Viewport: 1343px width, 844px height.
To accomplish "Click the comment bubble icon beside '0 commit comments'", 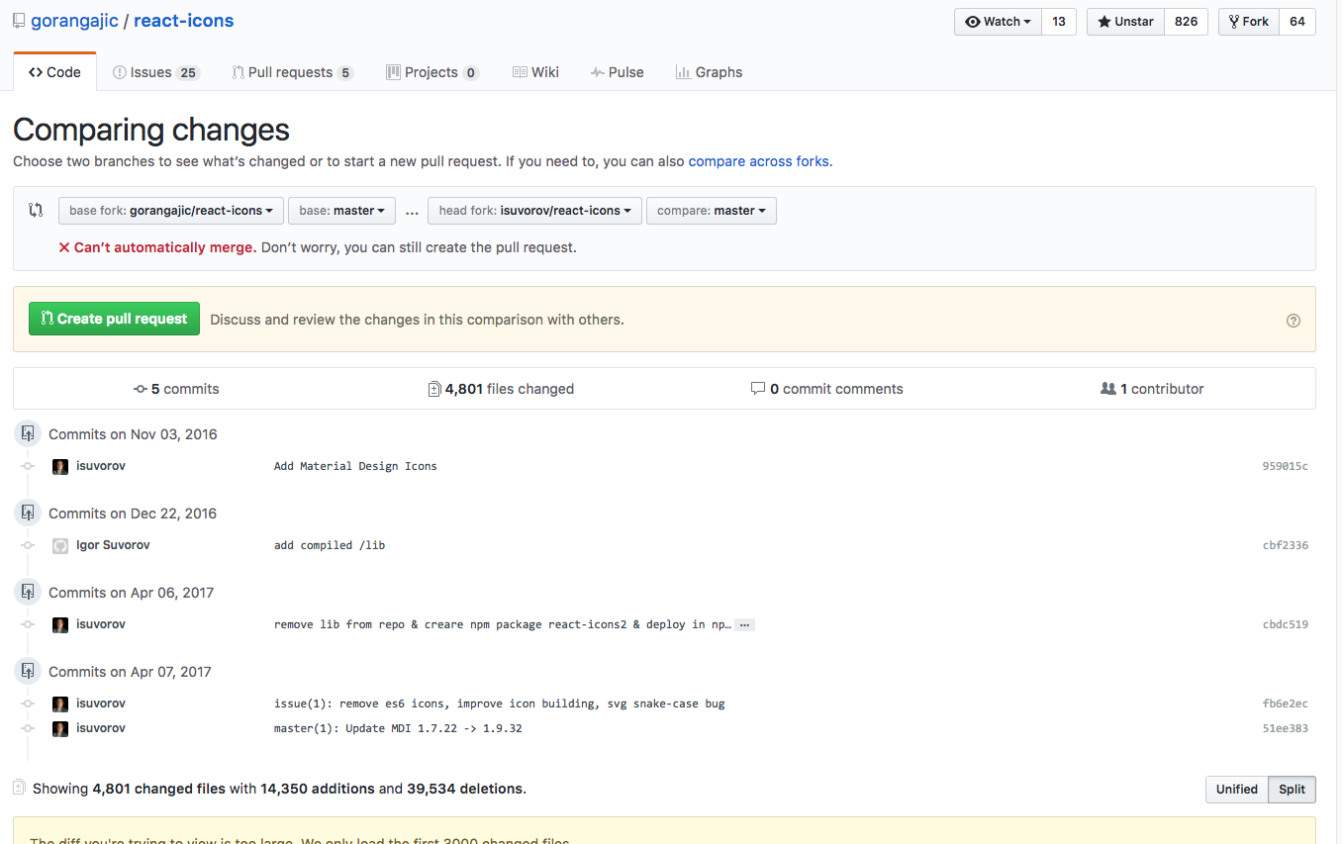I will [758, 389].
